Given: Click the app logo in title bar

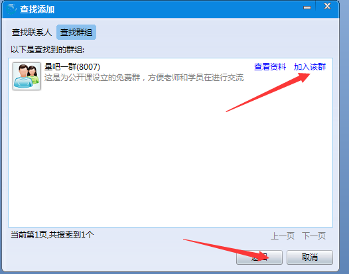Looking at the screenshot, I should point(11,9).
